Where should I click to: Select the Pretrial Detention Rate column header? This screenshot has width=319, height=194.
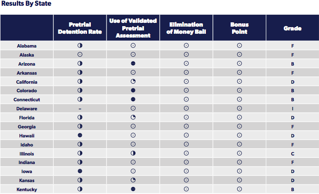click(x=80, y=28)
